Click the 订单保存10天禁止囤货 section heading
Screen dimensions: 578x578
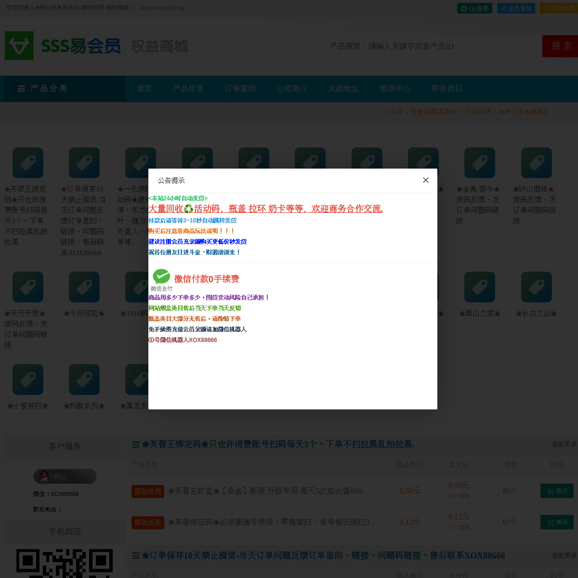pyautogui.click(x=323, y=555)
